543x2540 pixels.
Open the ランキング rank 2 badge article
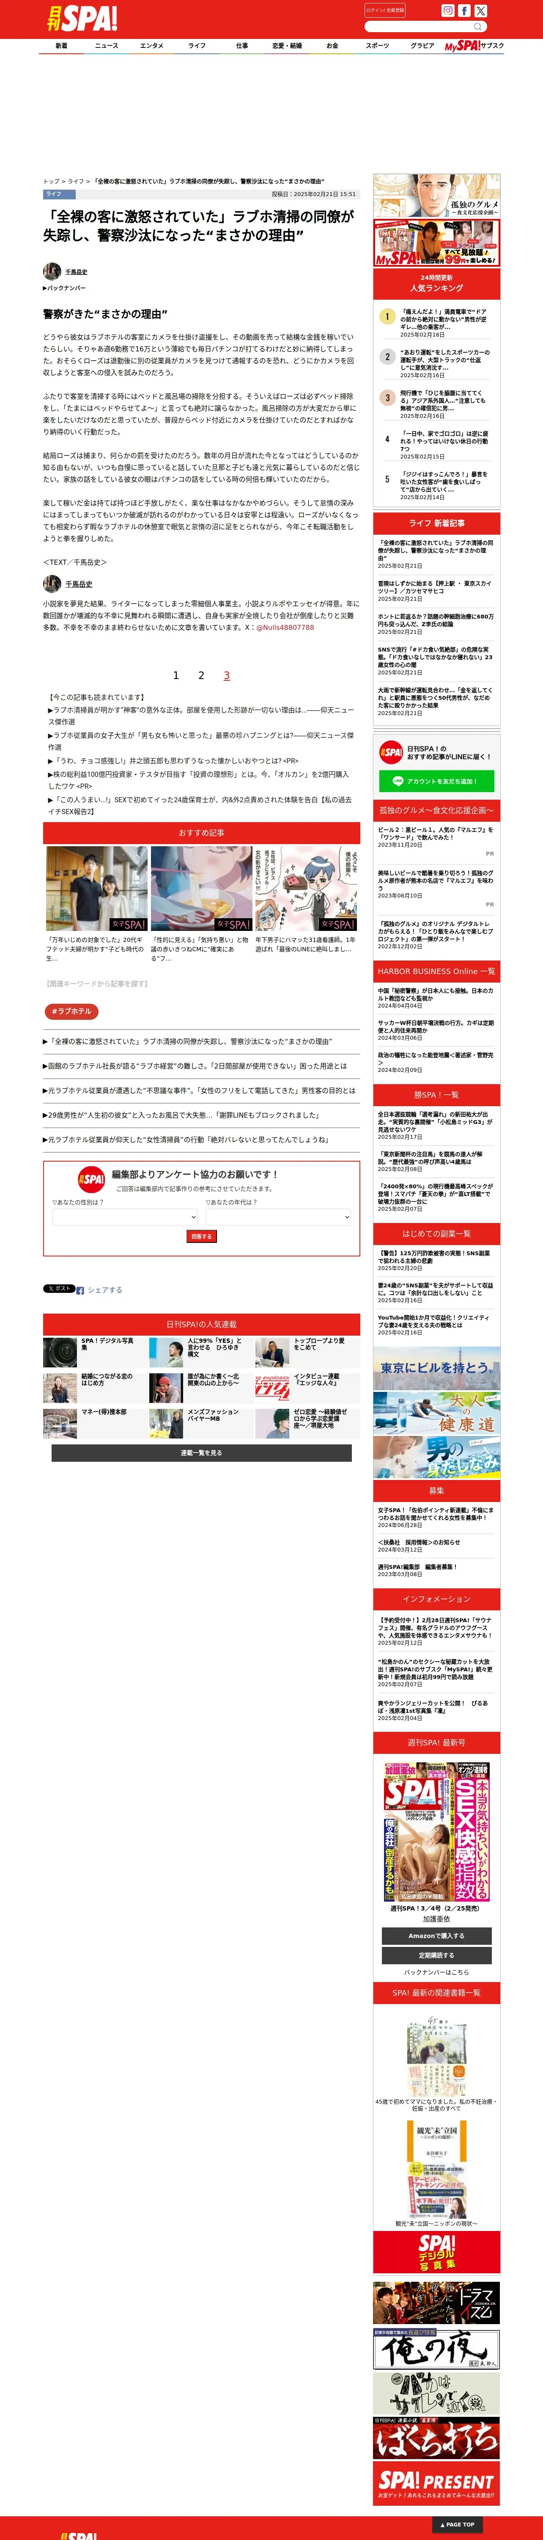click(387, 357)
